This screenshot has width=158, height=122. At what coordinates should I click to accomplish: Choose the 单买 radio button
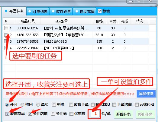pos(38,105)
